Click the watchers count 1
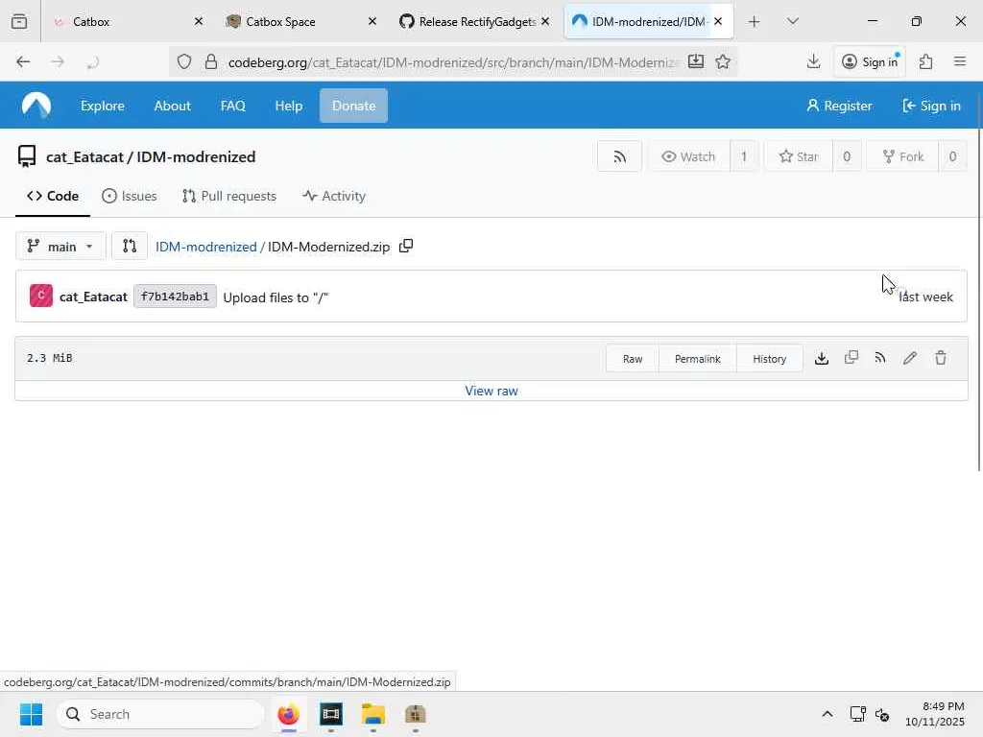Image resolution: width=983 pixels, height=737 pixels. click(744, 156)
